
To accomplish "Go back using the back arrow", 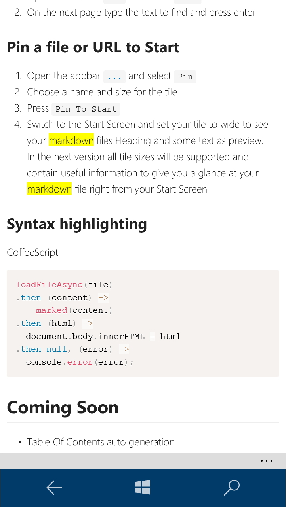I will pos(54,488).
